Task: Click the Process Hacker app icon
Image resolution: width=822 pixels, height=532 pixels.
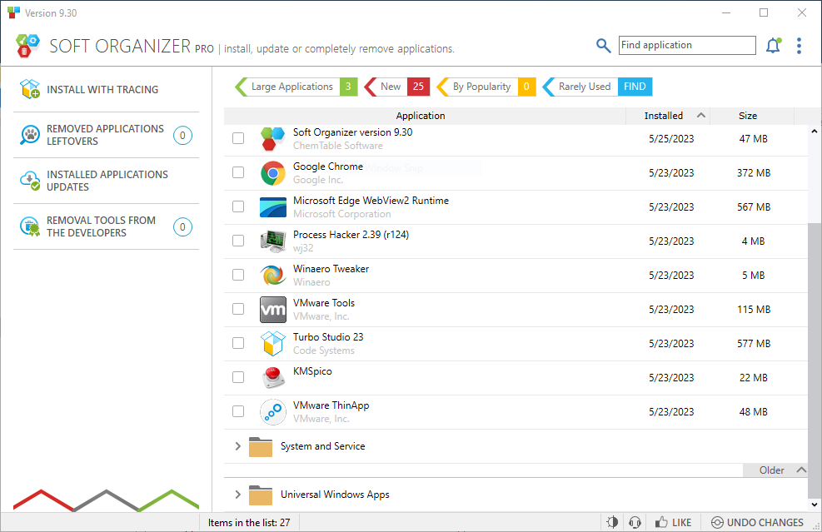Action: point(273,241)
